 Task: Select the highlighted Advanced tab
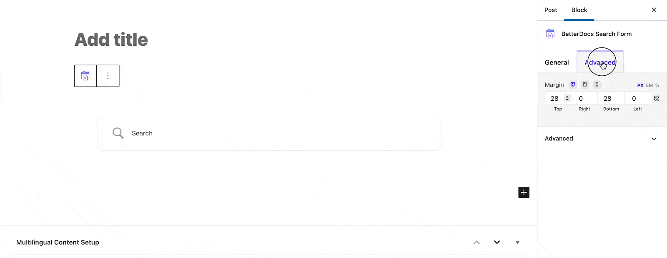point(600,62)
